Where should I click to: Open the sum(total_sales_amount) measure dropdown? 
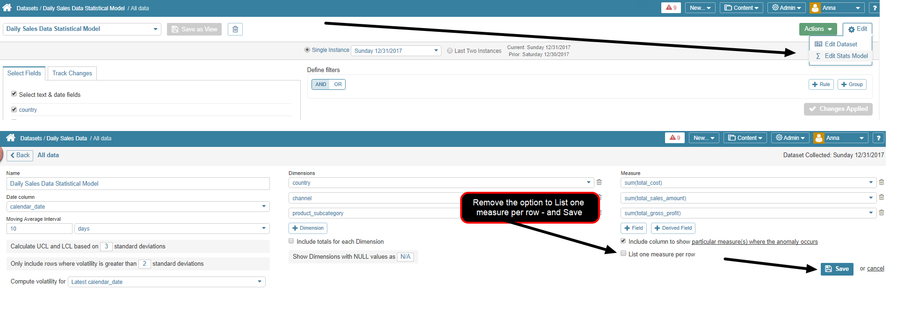tap(748, 198)
